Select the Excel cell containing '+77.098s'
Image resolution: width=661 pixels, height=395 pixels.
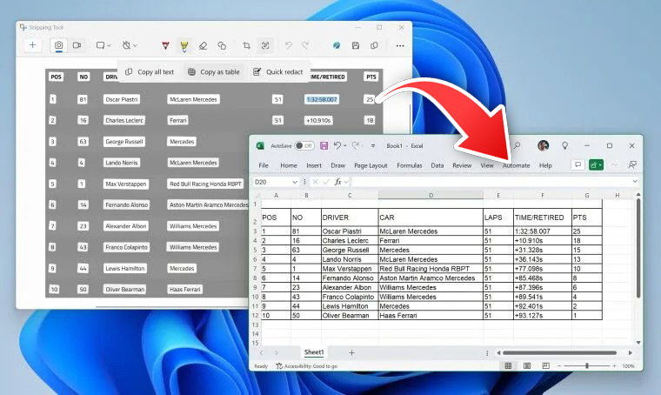tap(542, 269)
